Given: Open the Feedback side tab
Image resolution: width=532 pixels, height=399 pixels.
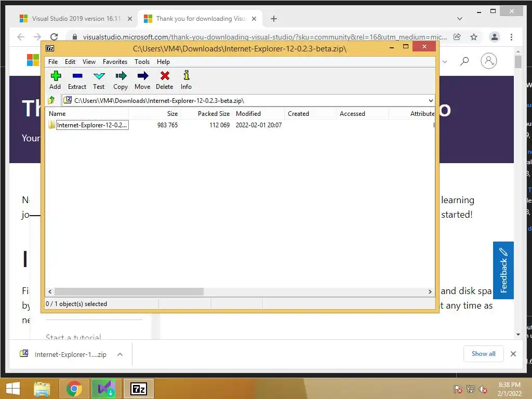Looking at the screenshot, I should click(x=503, y=270).
